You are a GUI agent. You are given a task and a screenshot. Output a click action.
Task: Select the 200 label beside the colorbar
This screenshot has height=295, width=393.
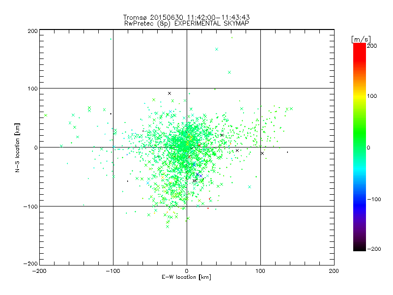(372, 46)
